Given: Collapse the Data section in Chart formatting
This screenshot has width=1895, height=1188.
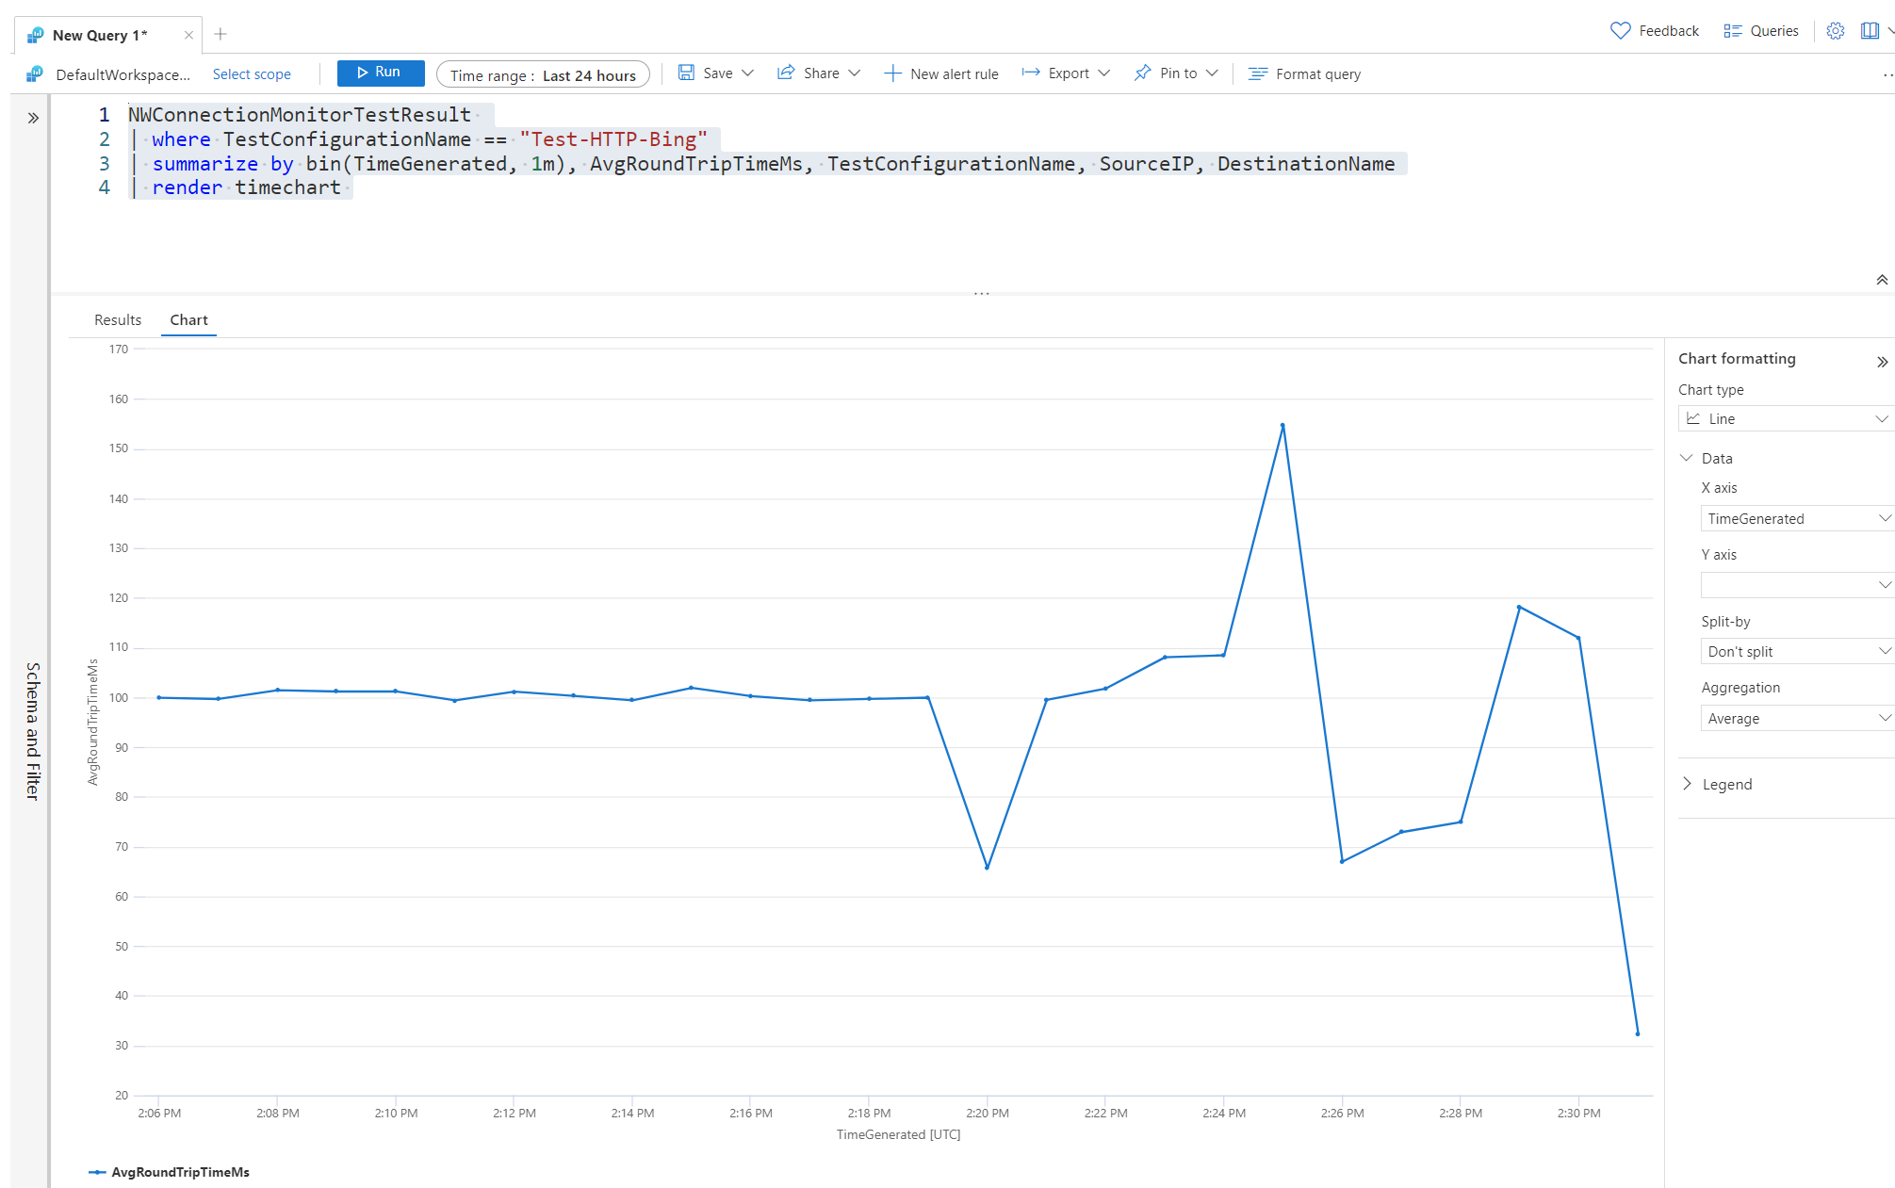Looking at the screenshot, I should (1687, 458).
